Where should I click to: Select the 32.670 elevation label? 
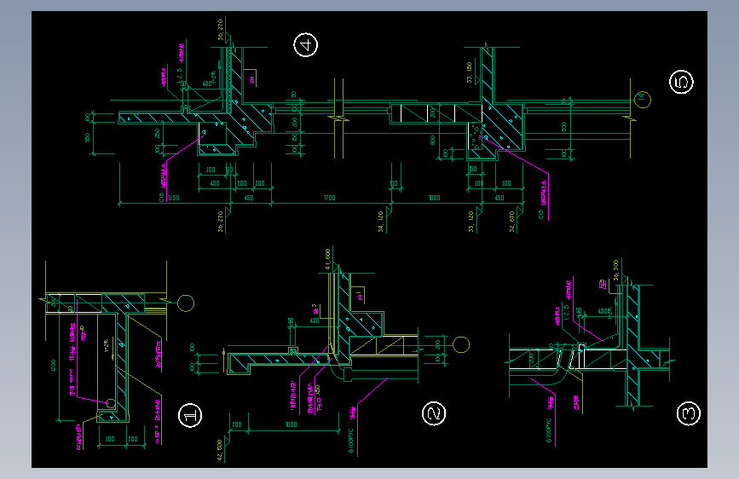tap(511, 222)
